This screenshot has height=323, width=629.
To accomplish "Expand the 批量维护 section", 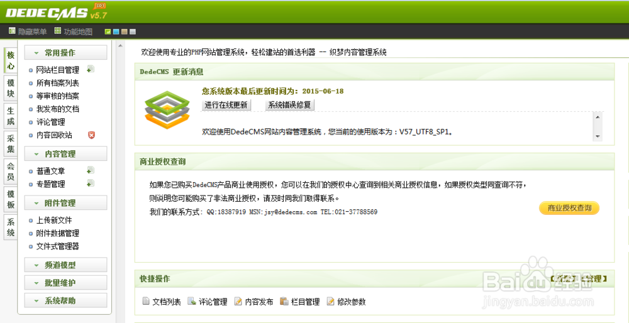I will pos(66,283).
